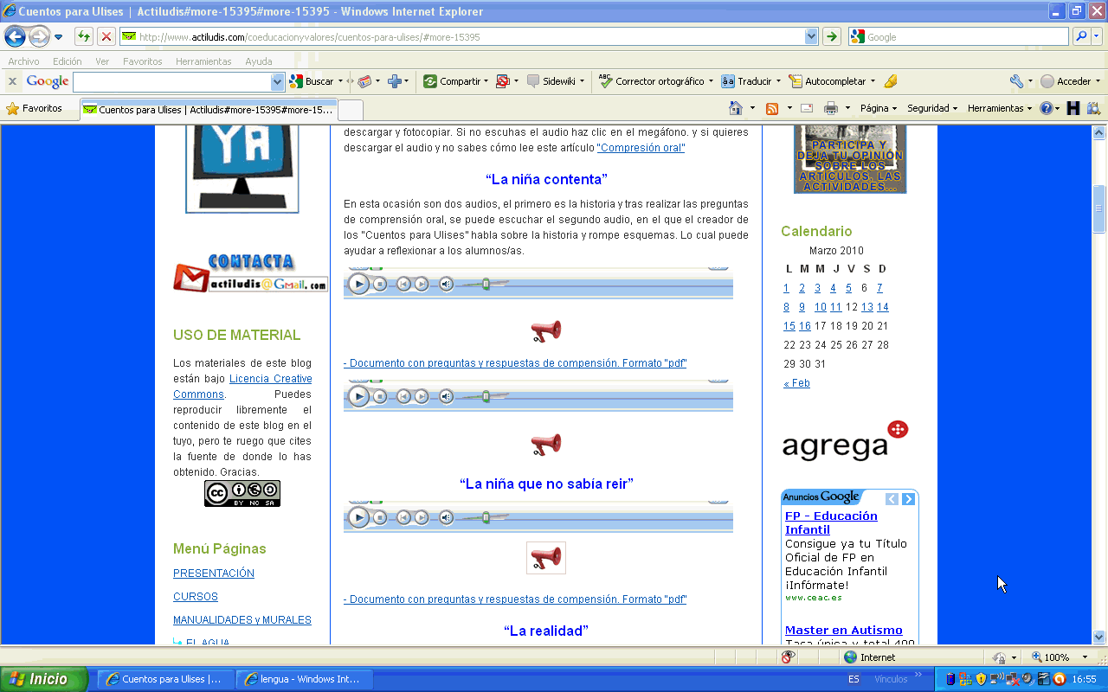This screenshot has width=1108, height=692.
Task: Open the new blank tab button
Action: [350, 110]
